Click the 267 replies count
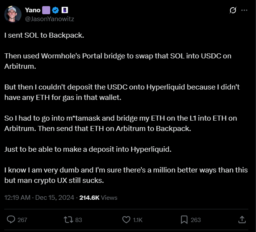Viewport: 256px width, 232px height. point(22,220)
